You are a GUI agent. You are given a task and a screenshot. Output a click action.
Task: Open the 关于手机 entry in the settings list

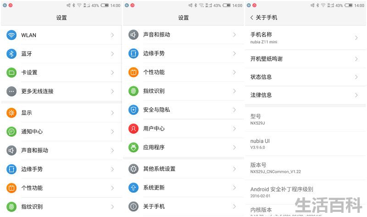point(183,206)
